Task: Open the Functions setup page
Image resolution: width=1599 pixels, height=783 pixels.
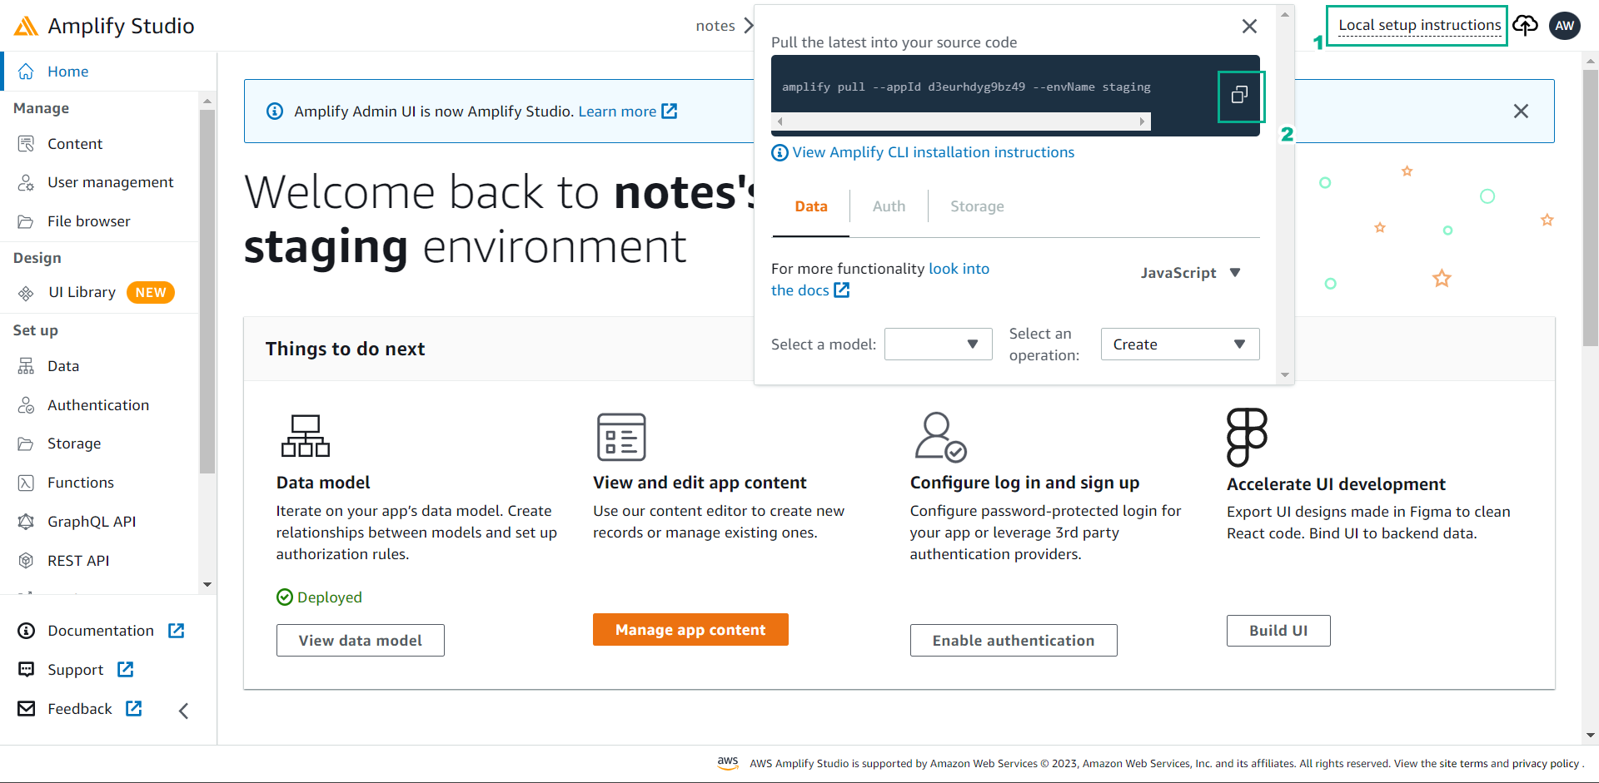Action: coord(80,483)
